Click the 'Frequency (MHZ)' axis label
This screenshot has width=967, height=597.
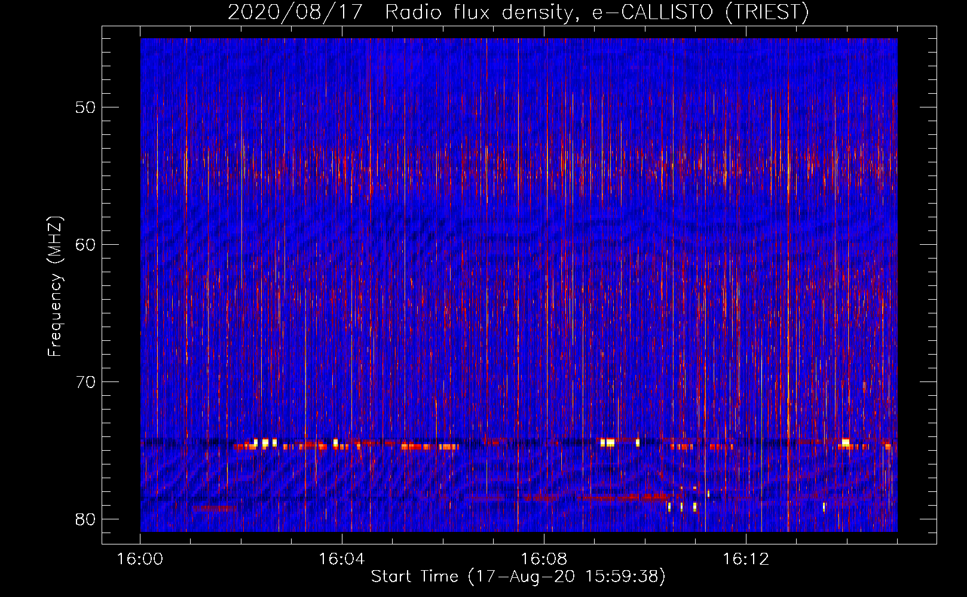[55, 287]
